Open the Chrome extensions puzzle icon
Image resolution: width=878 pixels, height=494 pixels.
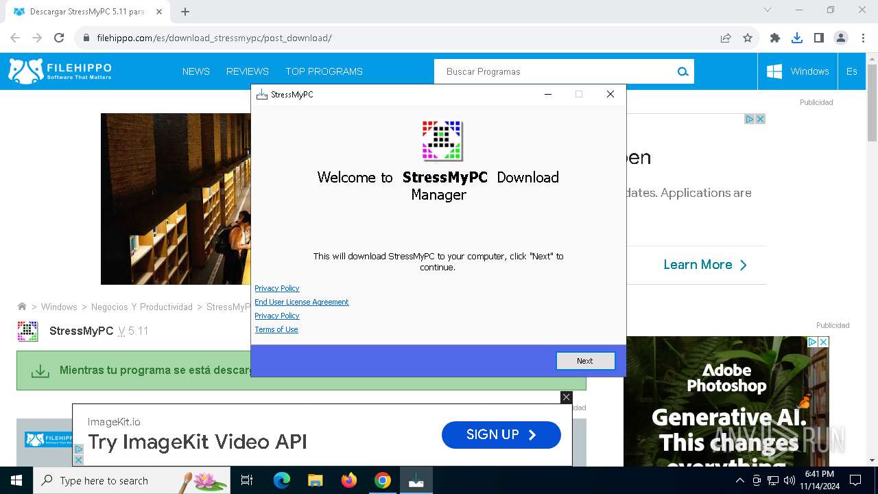click(775, 38)
